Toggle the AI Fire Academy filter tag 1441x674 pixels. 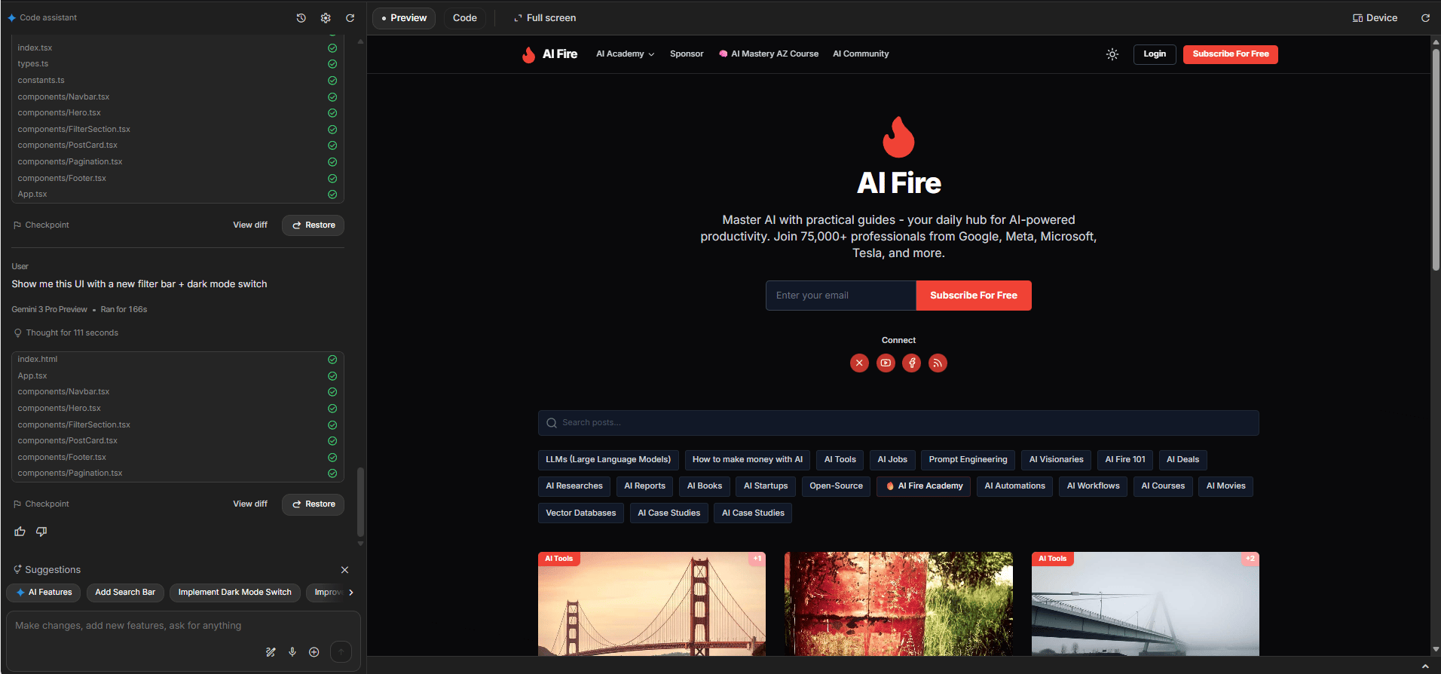[924, 486]
